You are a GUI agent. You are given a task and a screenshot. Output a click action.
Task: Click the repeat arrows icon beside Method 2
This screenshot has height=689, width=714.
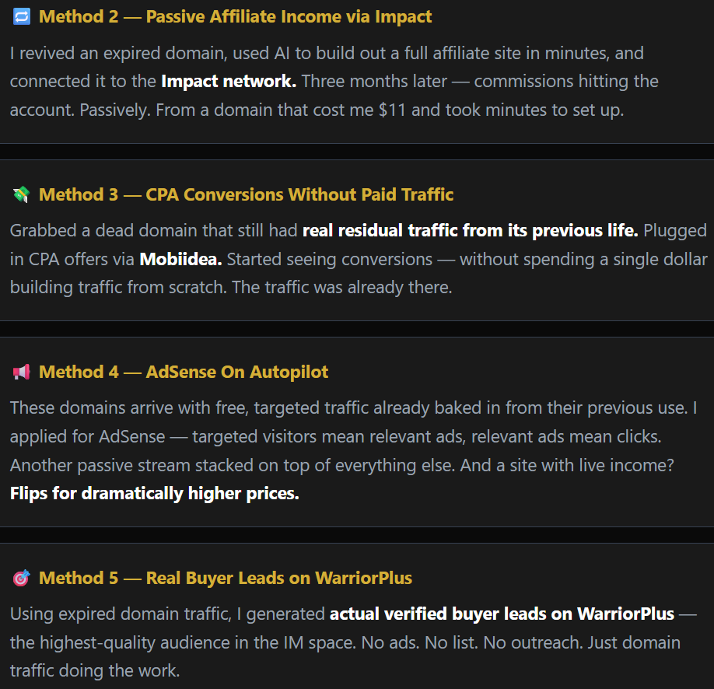(x=21, y=16)
